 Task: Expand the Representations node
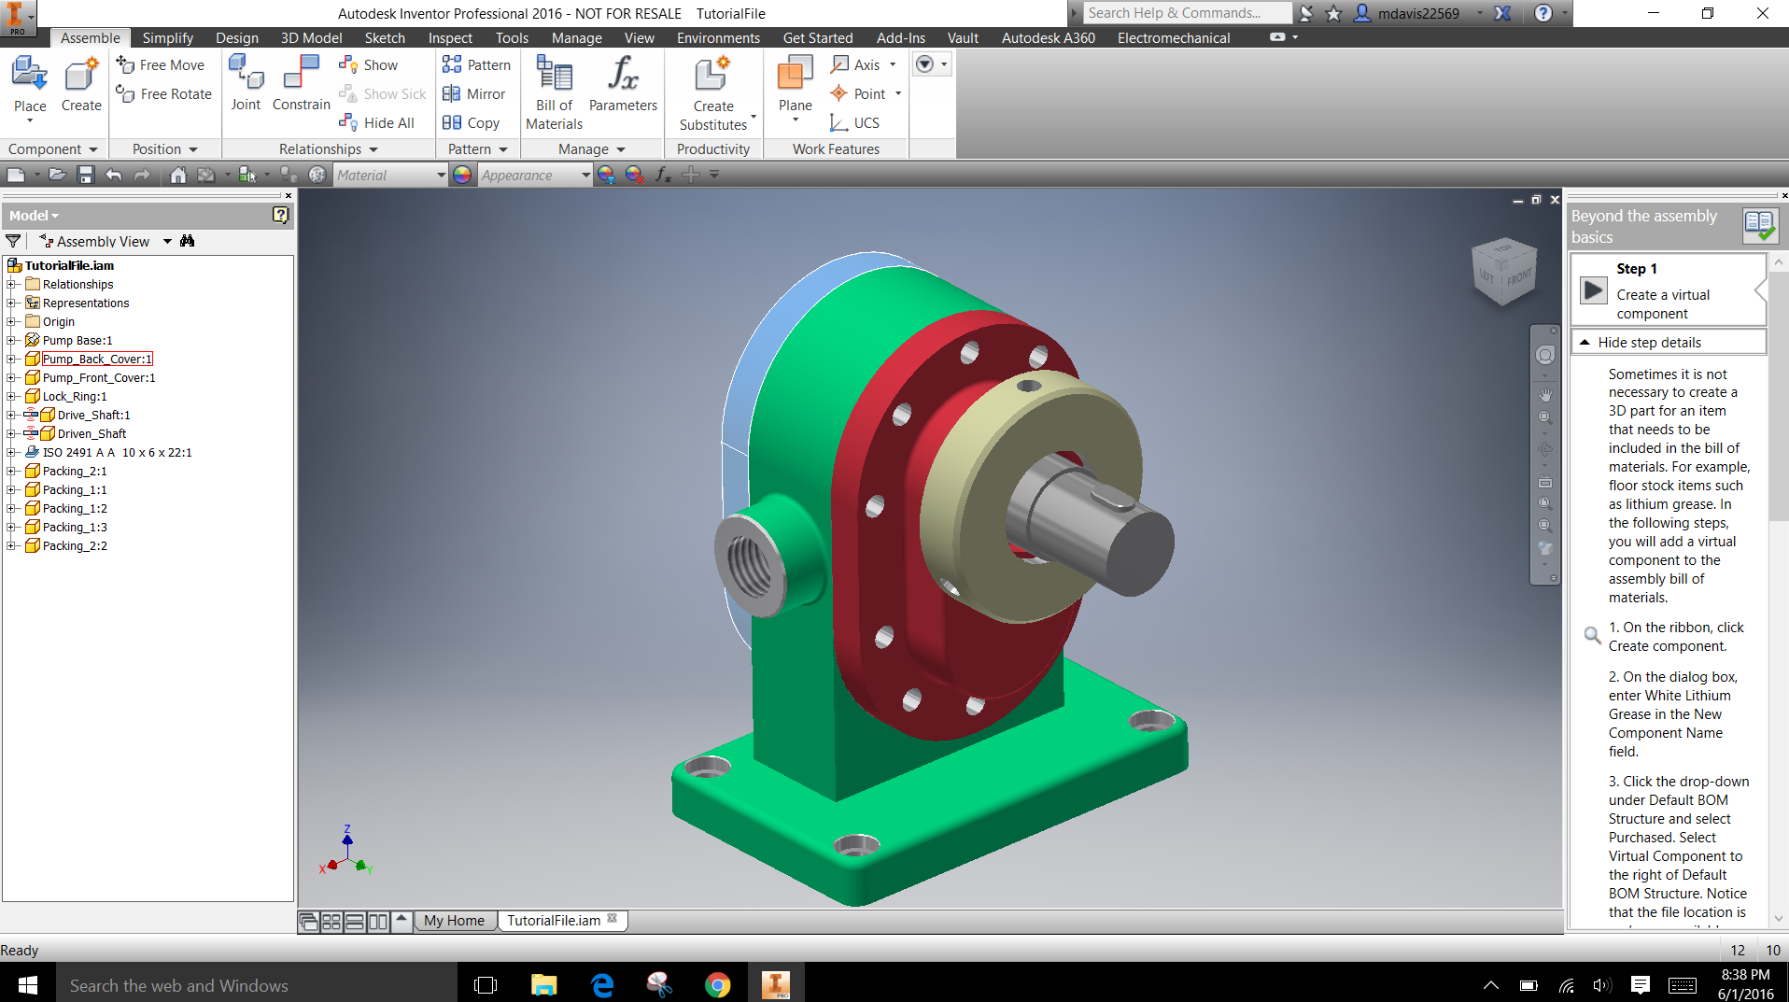tap(11, 303)
